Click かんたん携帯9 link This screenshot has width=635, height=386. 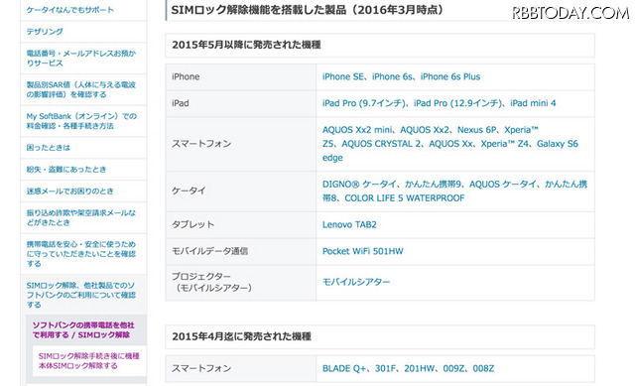pos(433,185)
